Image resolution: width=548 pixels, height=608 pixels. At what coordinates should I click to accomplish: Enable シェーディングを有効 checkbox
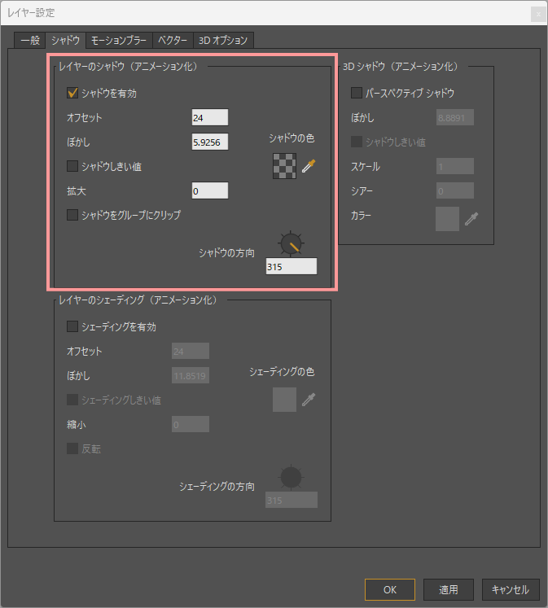[x=72, y=326]
